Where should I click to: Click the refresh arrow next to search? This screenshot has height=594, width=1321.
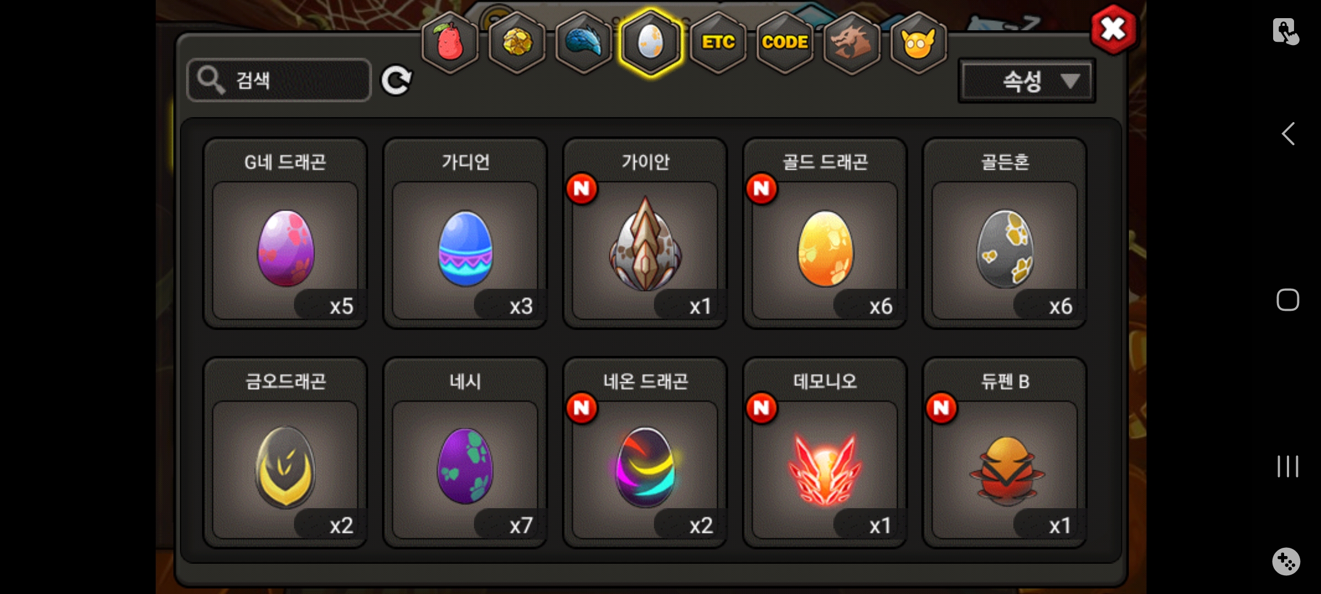click(x=396, y=81)
